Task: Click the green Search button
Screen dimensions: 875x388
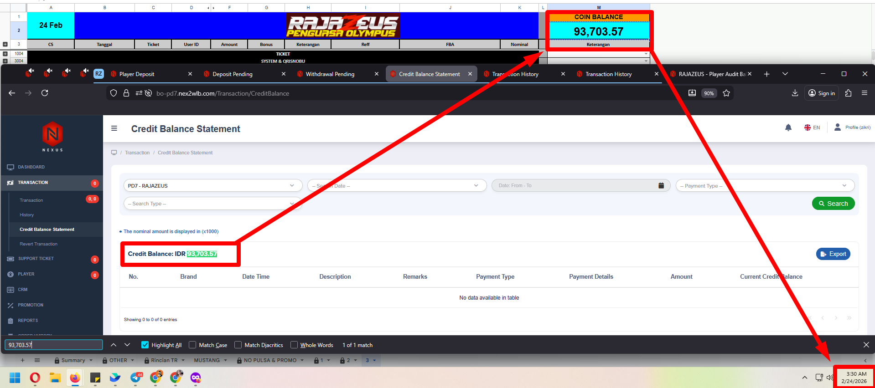Action: pos(833,204)
